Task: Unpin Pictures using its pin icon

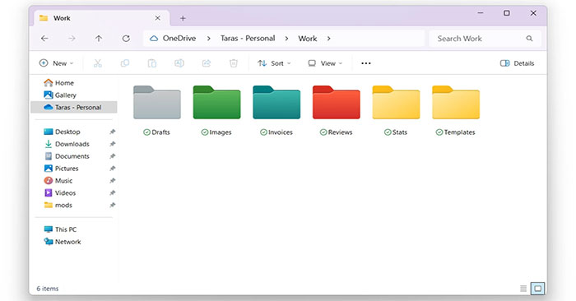Action: [x=113, y=168]
